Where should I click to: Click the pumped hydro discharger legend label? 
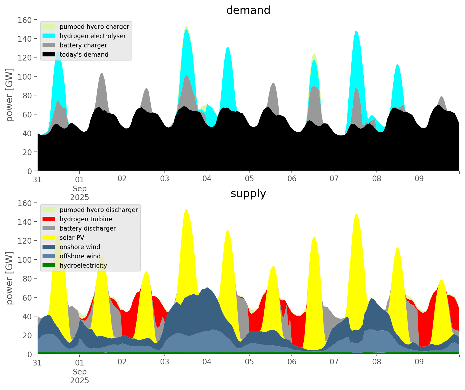coord(99,210)
